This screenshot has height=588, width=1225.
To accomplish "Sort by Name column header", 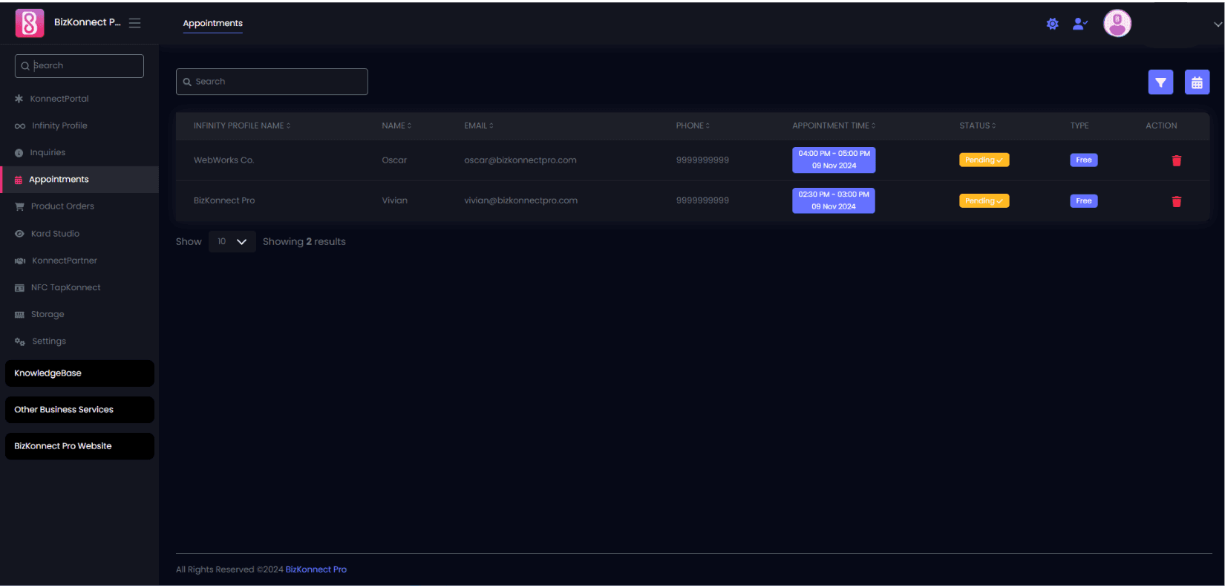I will [396, 126].
